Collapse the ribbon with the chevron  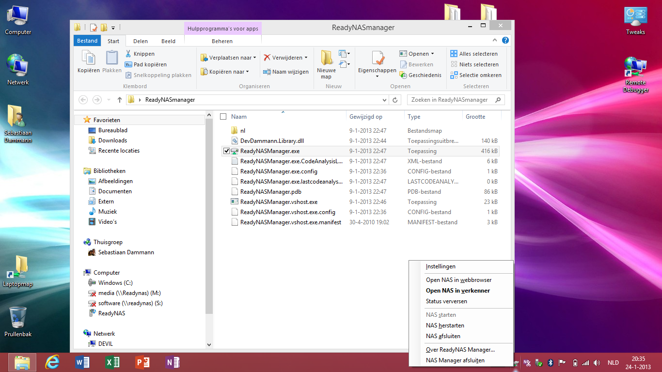495,41
